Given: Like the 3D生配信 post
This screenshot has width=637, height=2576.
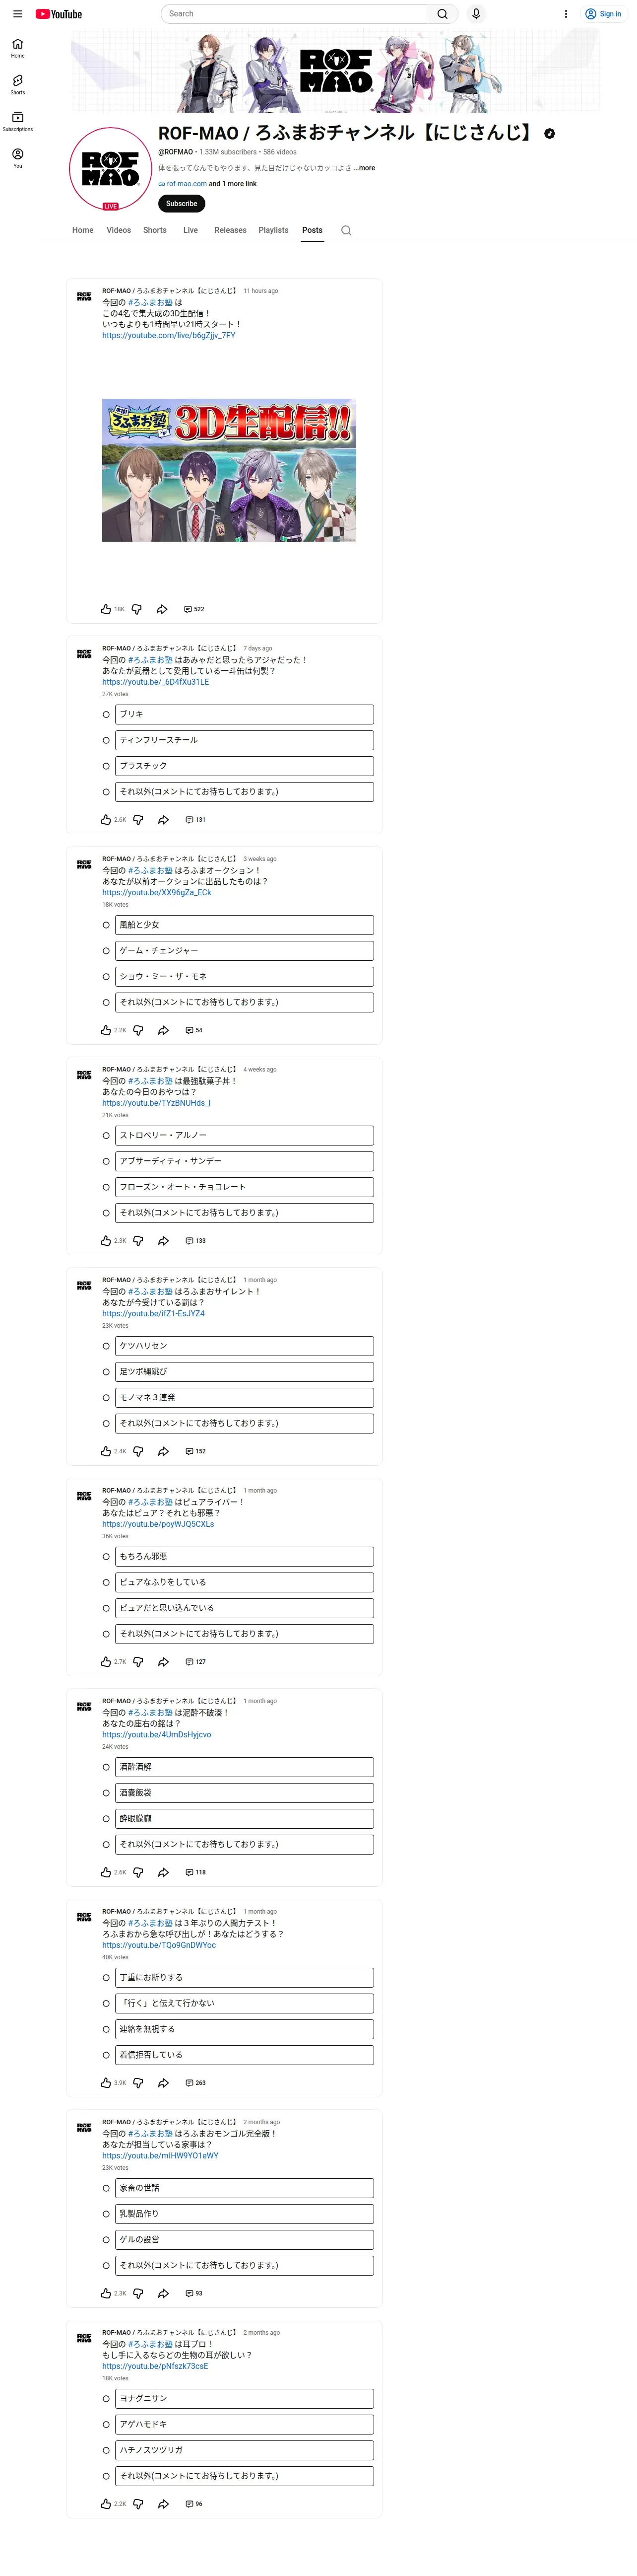Looking at the screenshot, I should point(106,609).
